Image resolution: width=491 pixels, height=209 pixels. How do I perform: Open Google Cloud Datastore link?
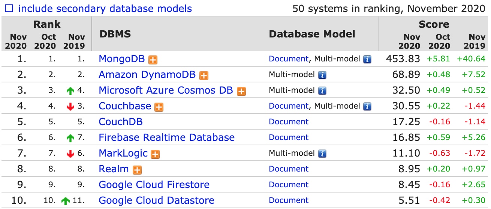point(156,200)
